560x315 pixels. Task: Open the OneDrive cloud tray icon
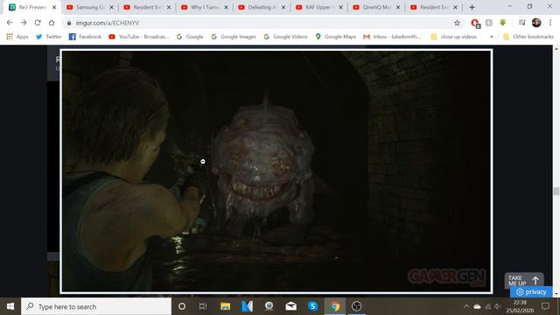pyautogui.click(x=477, y=306)
